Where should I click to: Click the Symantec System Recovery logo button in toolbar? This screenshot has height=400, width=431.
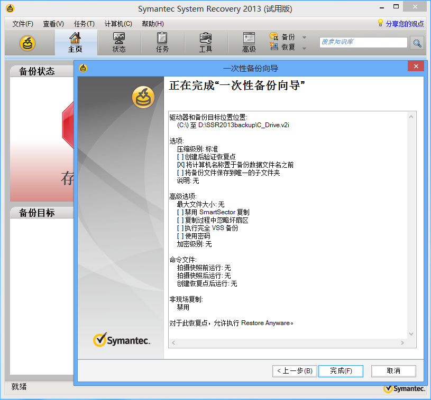click(x=27, y=43)
